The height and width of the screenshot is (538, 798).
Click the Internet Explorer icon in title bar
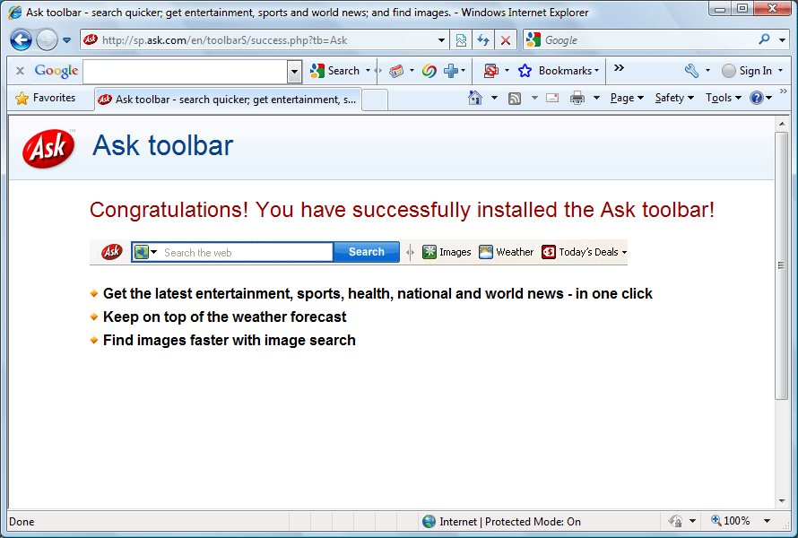[15, 13]
